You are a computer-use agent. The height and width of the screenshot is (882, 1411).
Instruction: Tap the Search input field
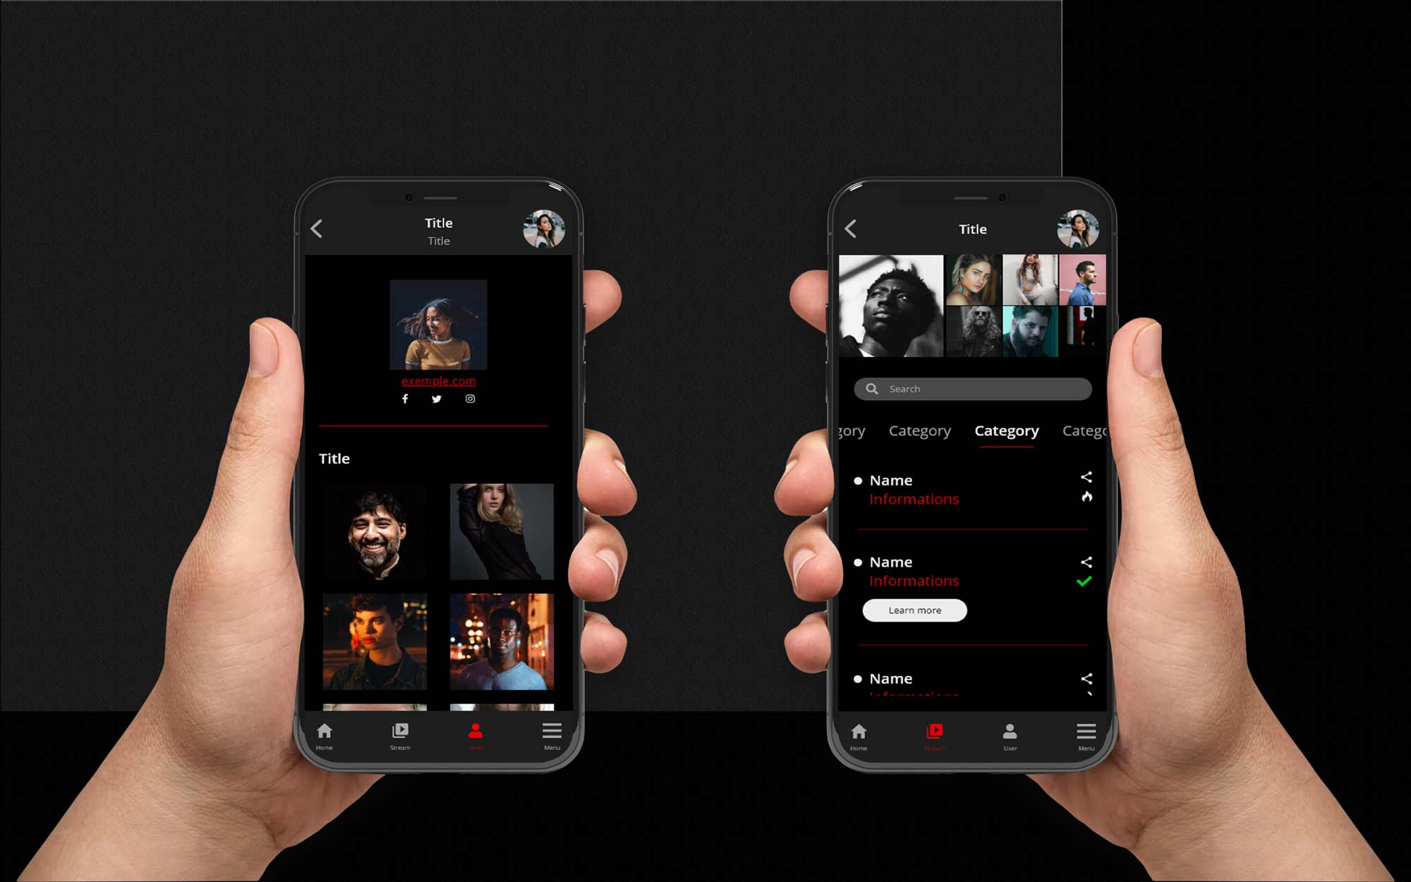972,389
